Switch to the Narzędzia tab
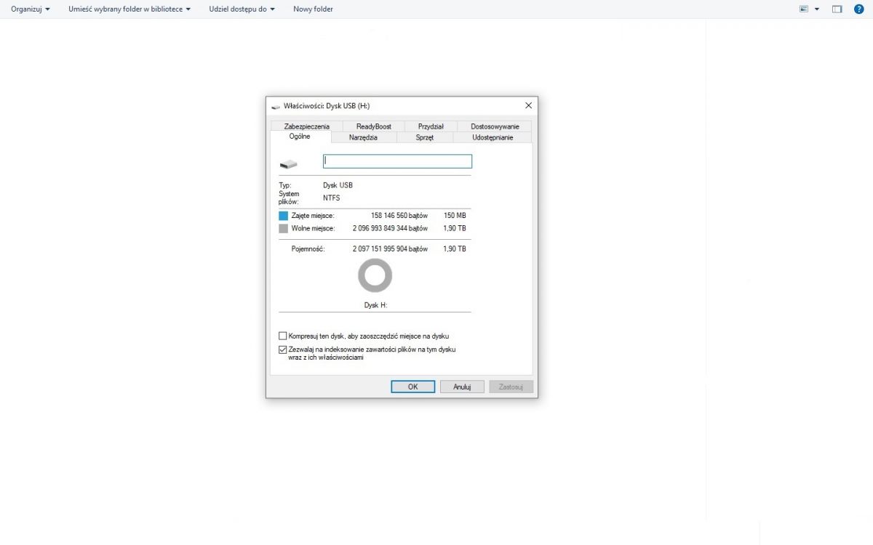Screen dimensions: 873x545 pos(363,137)
